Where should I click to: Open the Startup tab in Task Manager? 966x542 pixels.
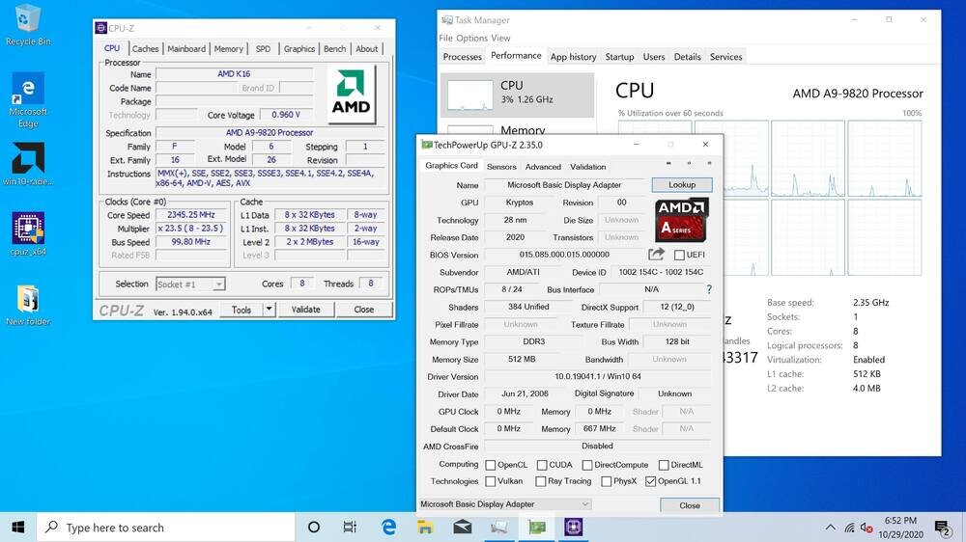pos(619,57)
